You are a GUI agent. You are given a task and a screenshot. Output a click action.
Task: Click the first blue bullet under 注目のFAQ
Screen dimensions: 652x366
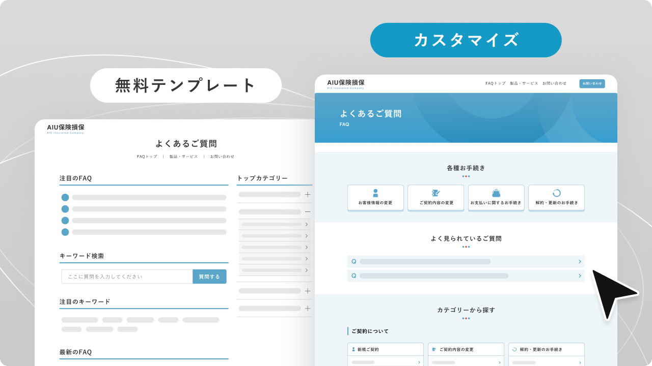(x=65, y=198)
